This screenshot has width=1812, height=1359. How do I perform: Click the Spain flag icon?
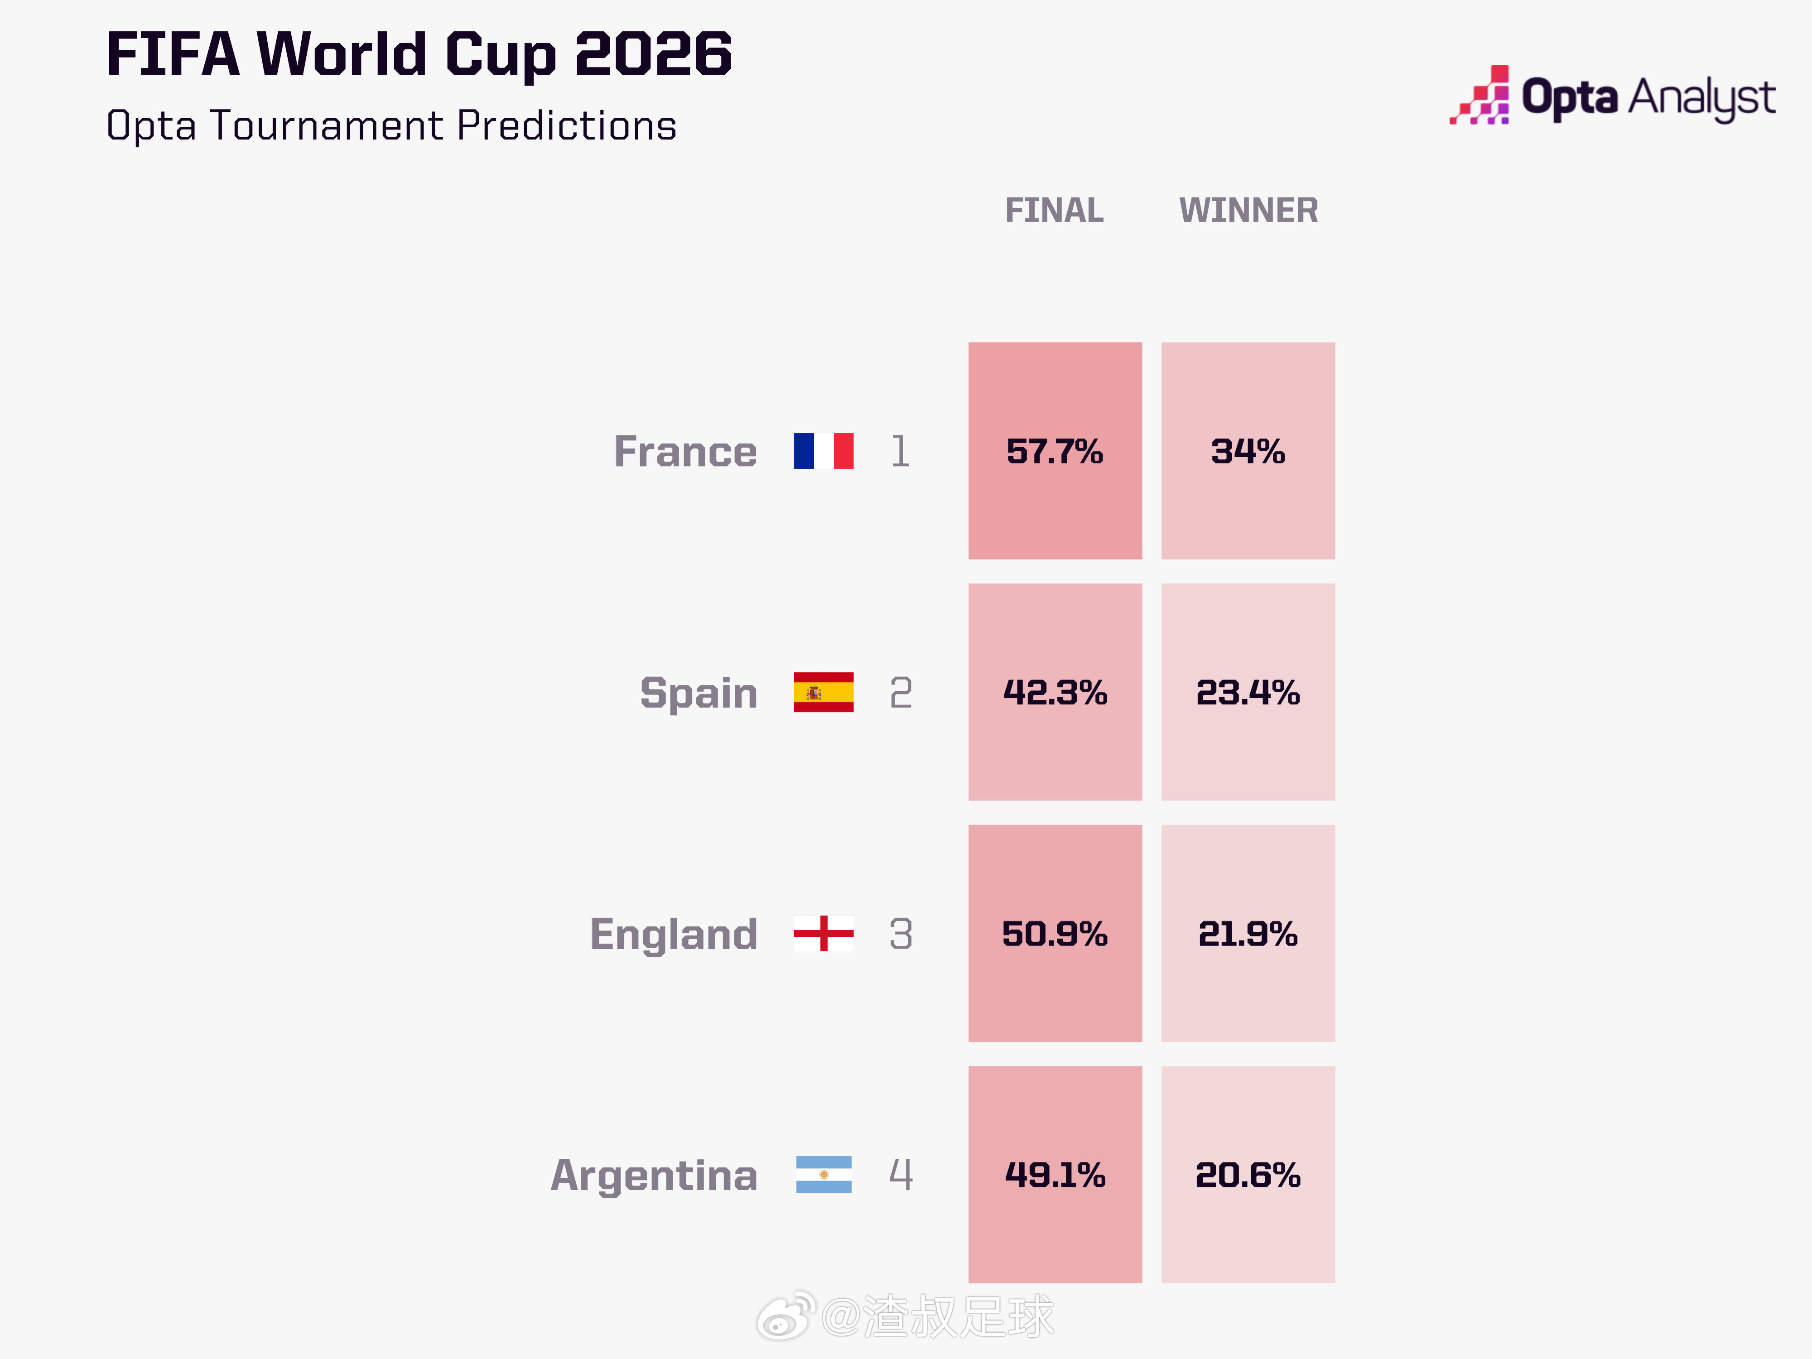click(823, 692)
